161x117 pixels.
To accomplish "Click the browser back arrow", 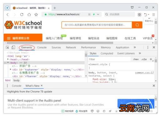I will point(8,15).
